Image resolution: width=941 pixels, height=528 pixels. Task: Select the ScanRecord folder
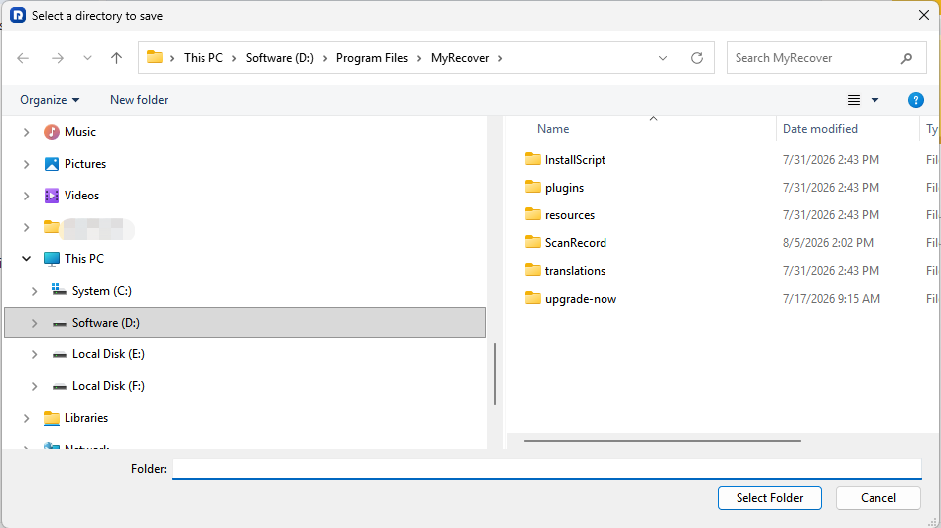tap(576, 243)
